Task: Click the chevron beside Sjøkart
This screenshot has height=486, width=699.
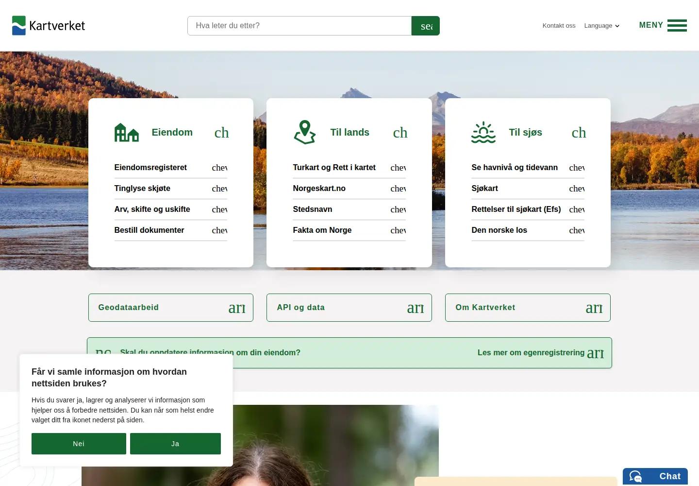Action: click(577, 189)
